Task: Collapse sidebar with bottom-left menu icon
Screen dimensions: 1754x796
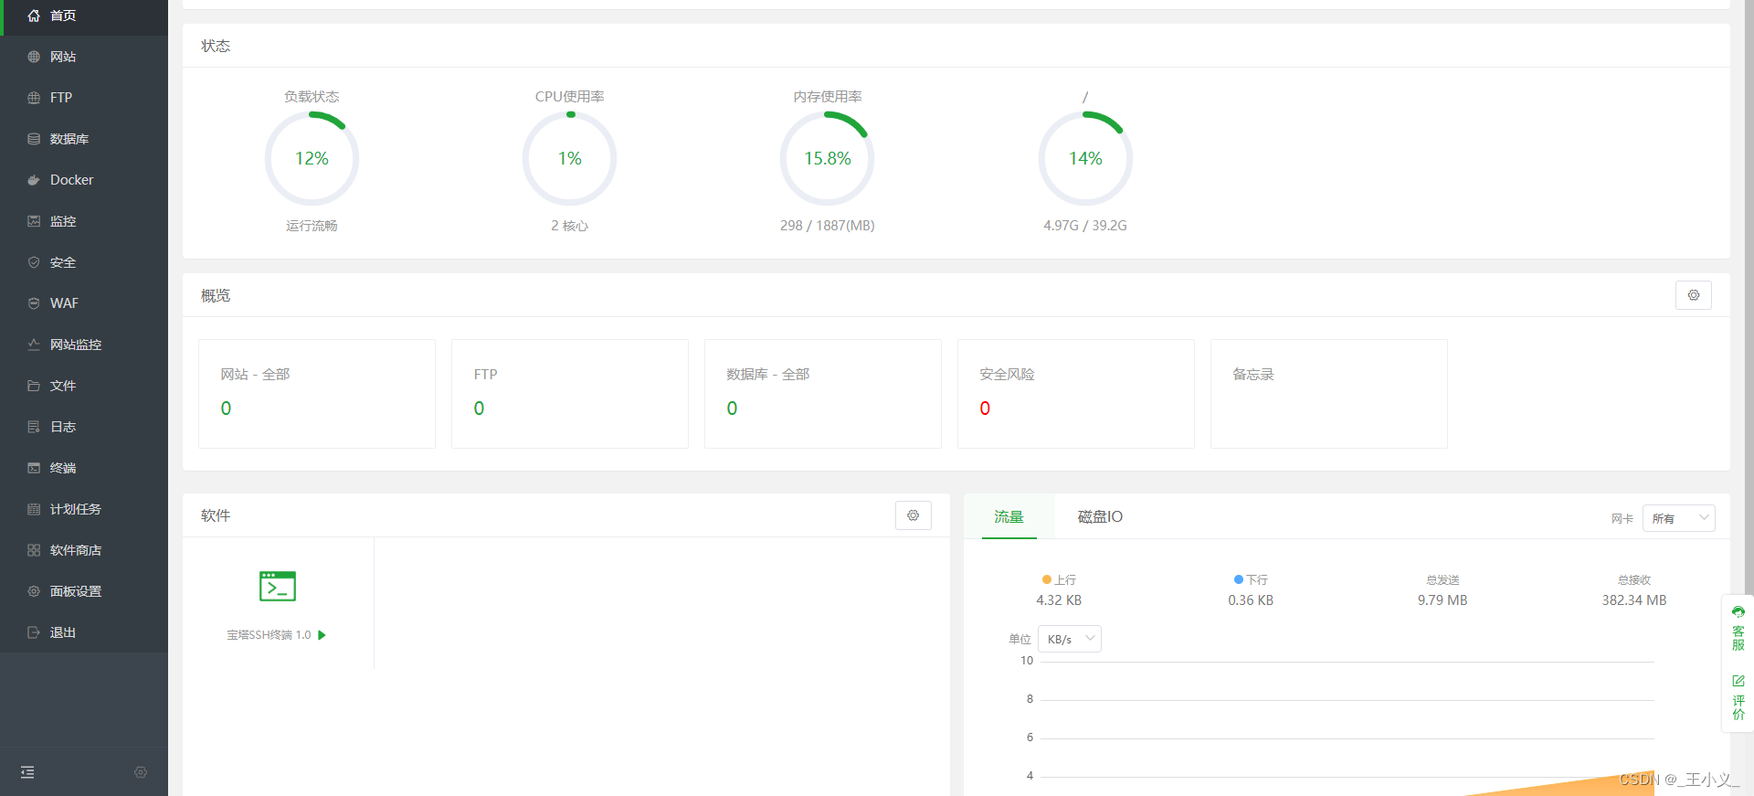Action: tap(27, 772)
